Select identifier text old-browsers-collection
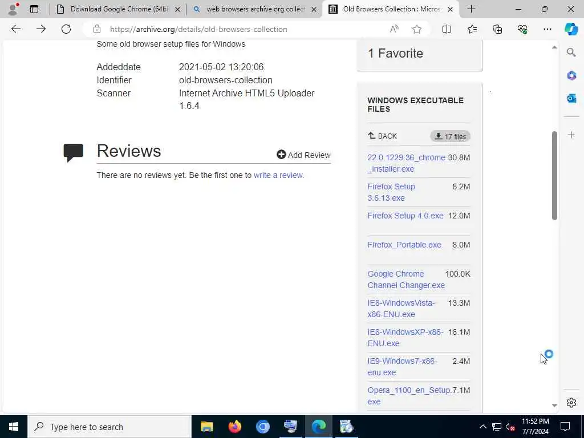Image resolution: width=584 pixels, height=438 pixels. pyautogui.click(x=226, y=80)
